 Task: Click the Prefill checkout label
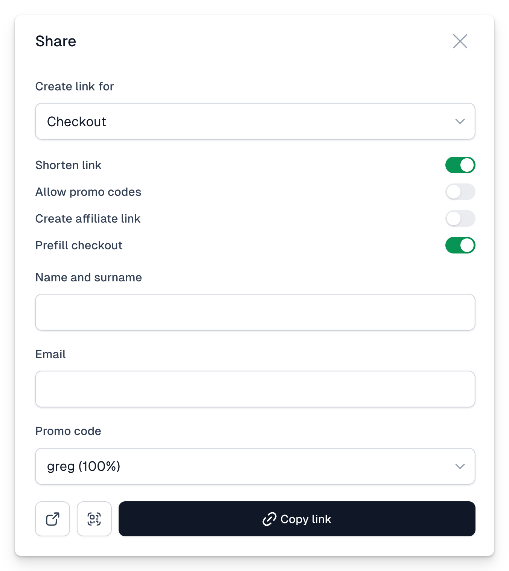(x=79, y=245)
